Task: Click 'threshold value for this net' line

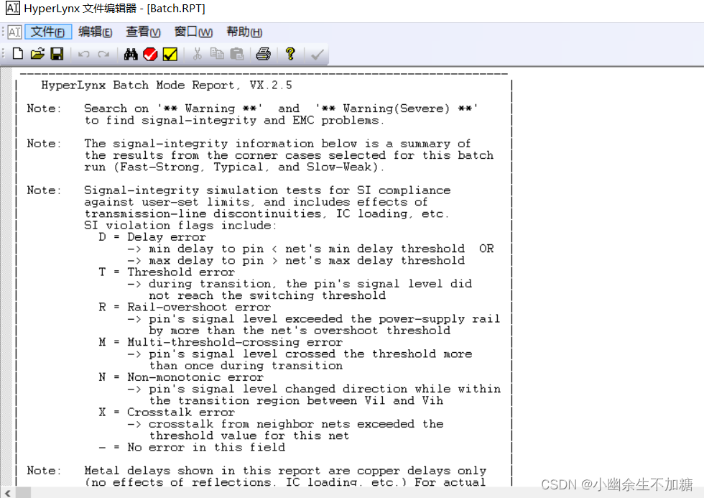Action: [249, 435]
